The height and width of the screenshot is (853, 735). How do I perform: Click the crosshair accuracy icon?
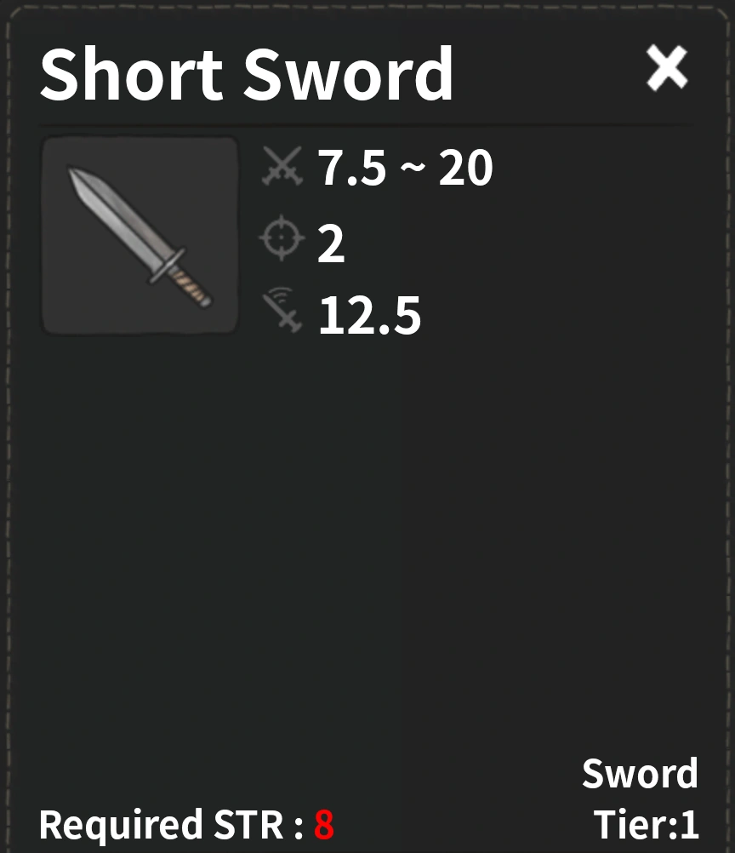[282, 238]
